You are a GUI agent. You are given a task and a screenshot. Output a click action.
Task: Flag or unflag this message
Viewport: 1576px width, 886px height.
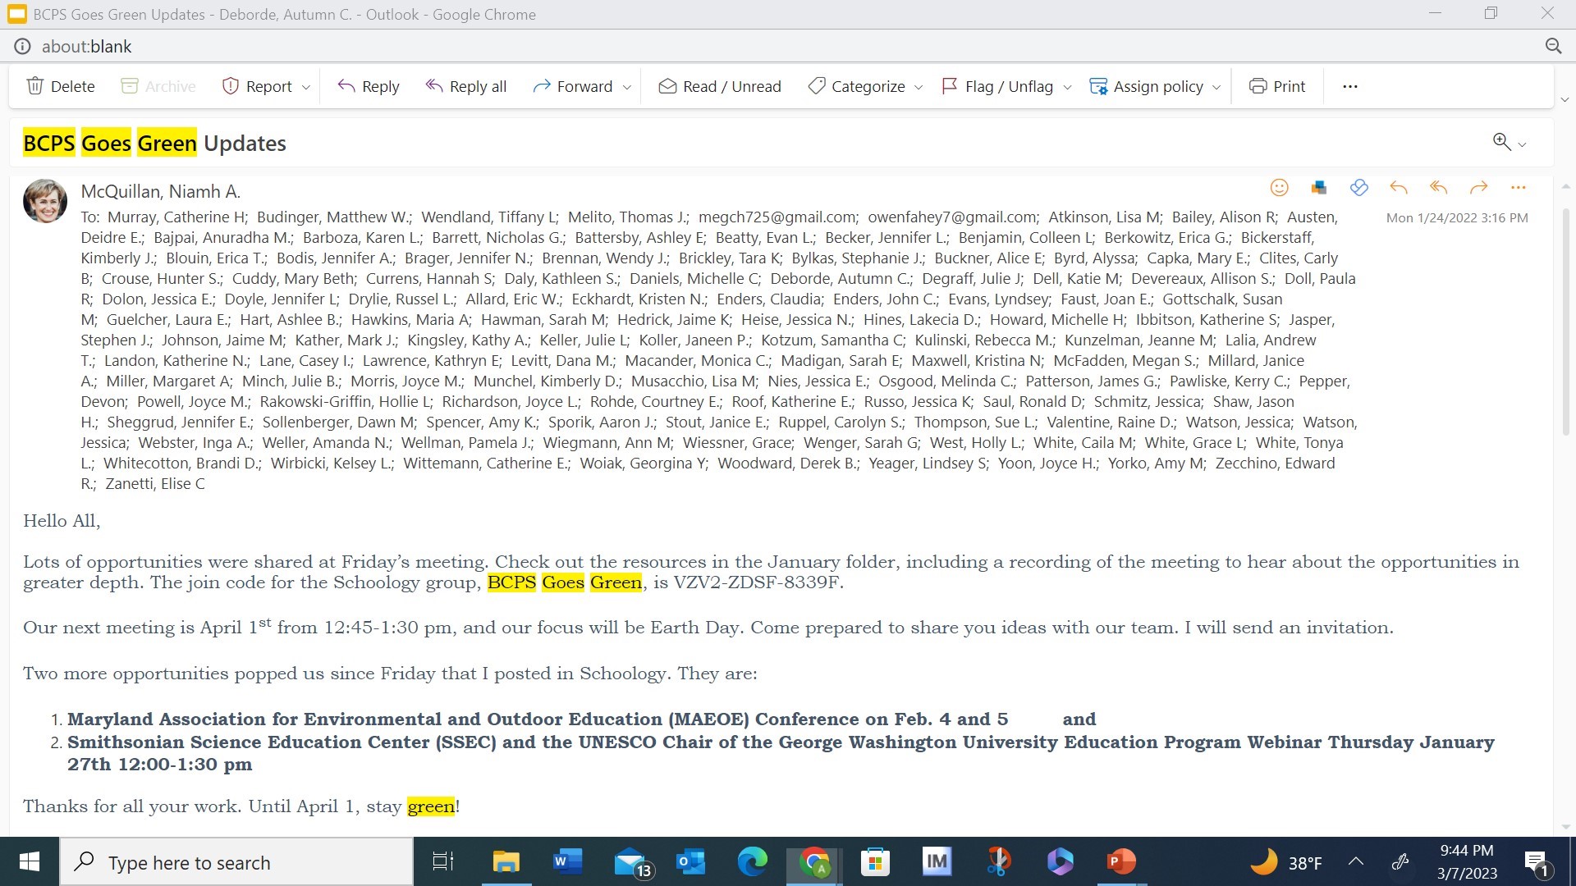click(998, 86)
